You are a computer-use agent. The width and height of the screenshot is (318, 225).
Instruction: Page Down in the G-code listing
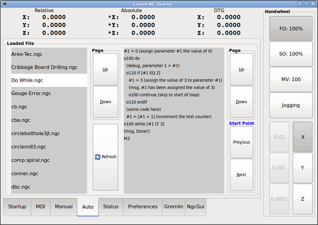tap(242, 102)
